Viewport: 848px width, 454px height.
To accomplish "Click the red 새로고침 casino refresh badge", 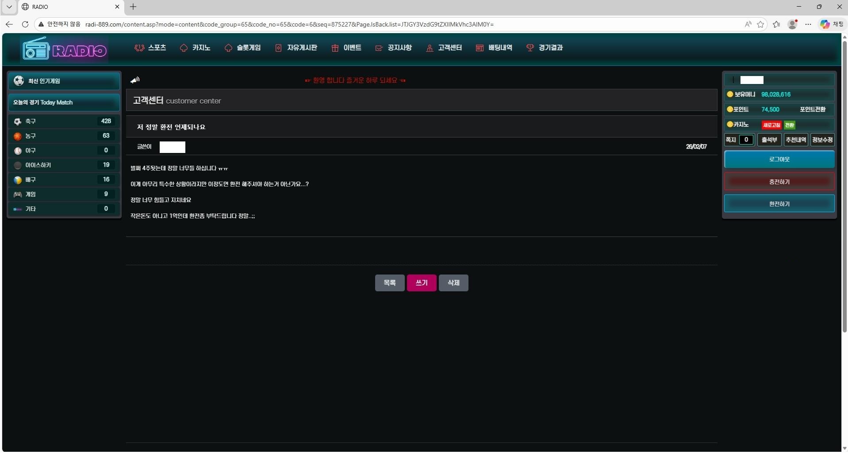I will (771, 125).
